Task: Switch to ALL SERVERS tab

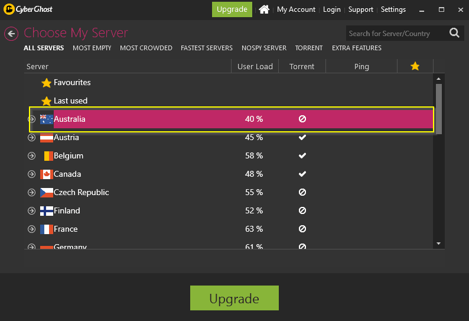Action: tap(44, 48)
